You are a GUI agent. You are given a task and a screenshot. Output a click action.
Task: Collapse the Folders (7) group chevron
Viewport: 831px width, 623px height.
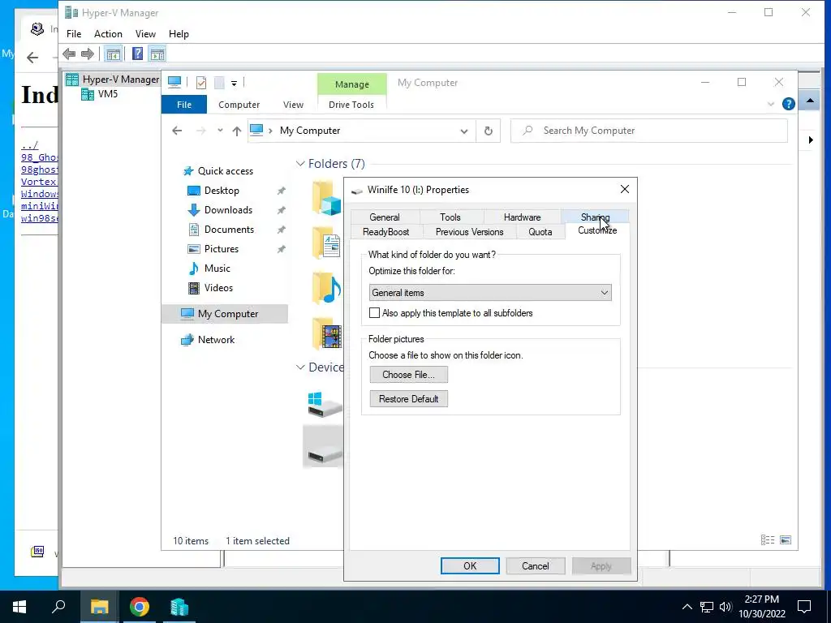[300, 164]
